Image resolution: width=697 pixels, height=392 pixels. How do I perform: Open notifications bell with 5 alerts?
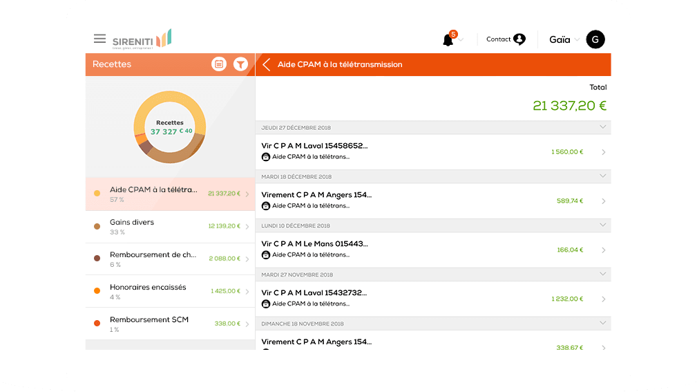[448, 40]
